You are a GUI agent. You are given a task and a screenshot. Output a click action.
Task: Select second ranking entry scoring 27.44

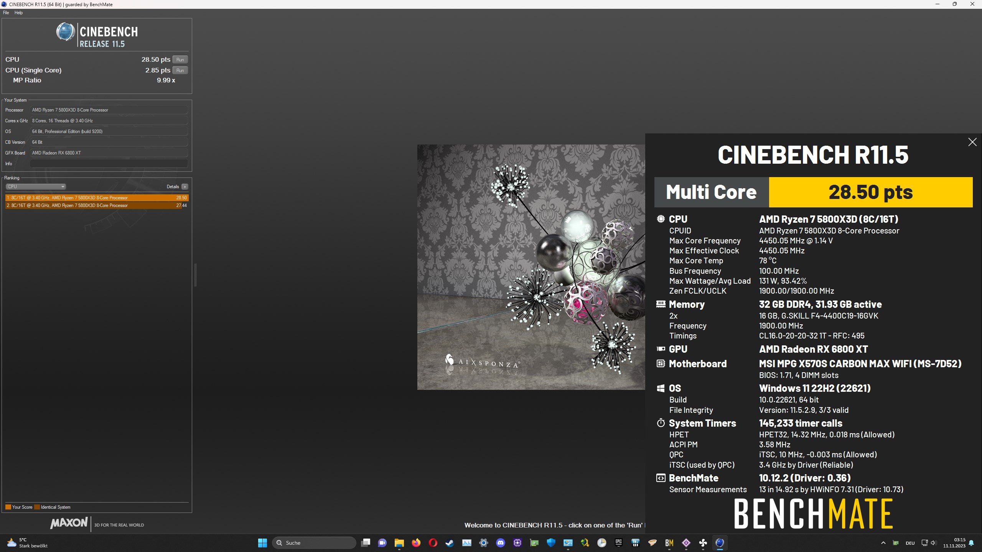pos(97,205)
